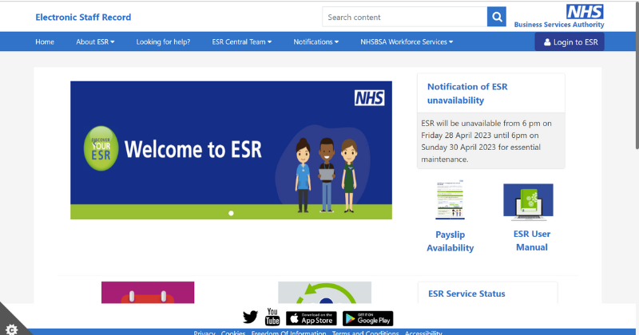Screen dimensions: 639x335
Task: Click the Login to ESR button
Action: (570, 42)
